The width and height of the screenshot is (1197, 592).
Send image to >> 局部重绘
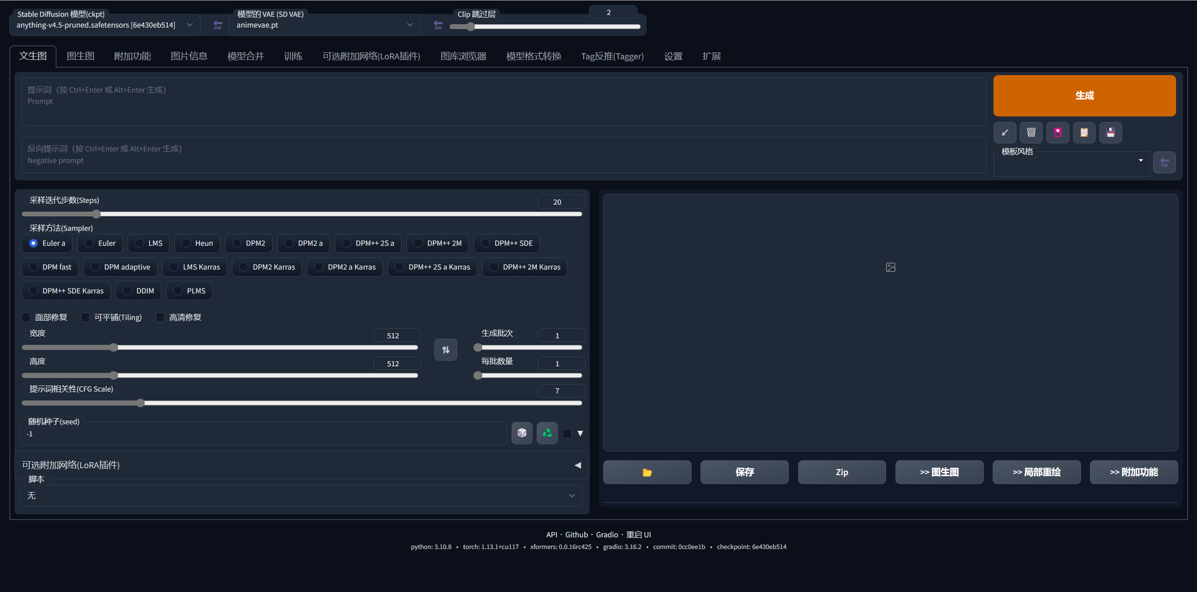point(1037,472)
